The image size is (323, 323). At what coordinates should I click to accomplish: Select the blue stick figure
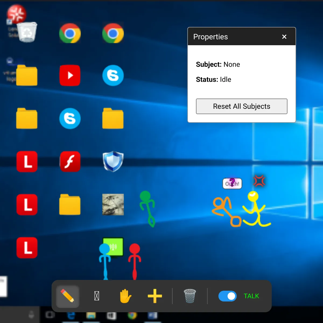pos(105,262)
